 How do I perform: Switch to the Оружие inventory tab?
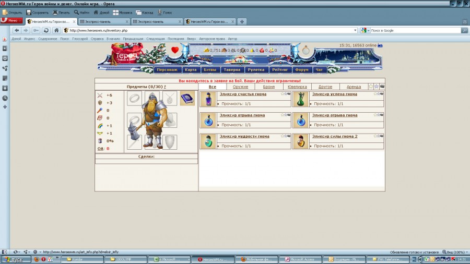click(240, 87)
